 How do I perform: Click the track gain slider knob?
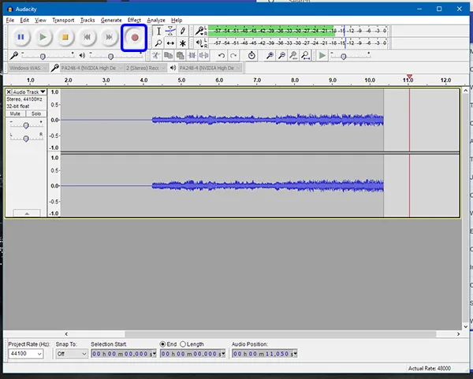[x=26, y=125]
